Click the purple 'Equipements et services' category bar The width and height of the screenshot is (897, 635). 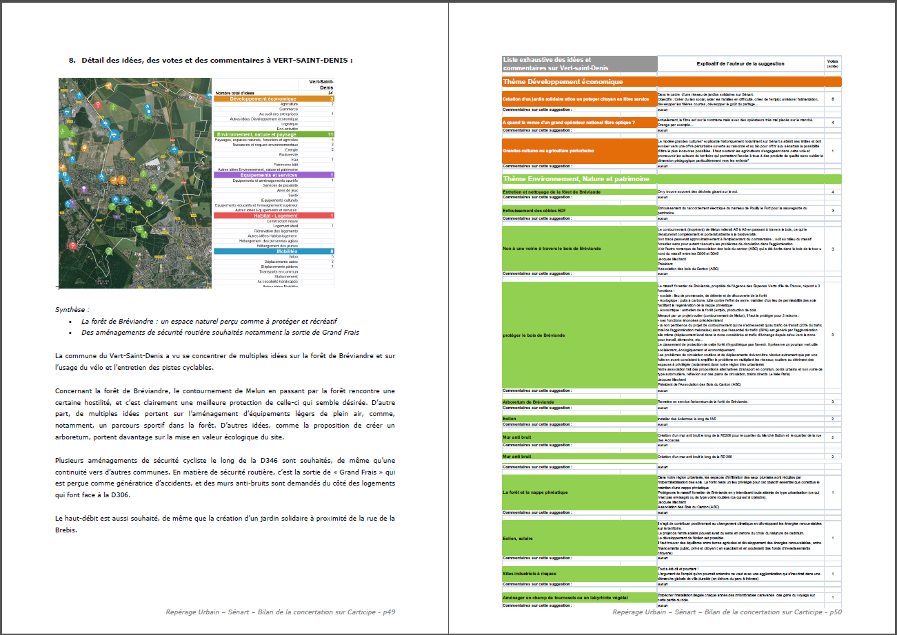pos(274,175)
